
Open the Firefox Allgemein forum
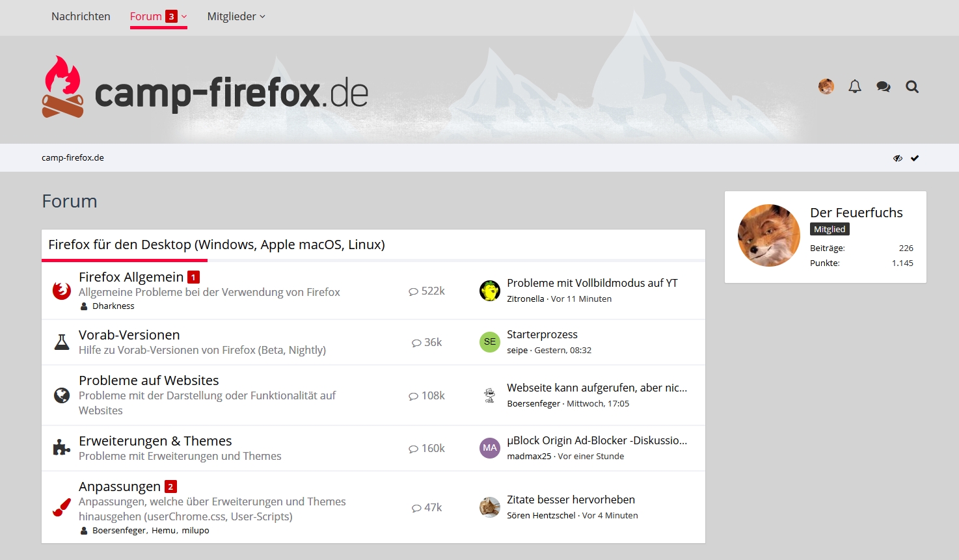(x=131, y=277)
